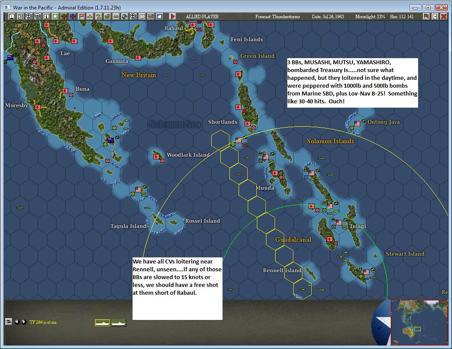
Task: Click the single yellow ship toolbar icon
Action: (90, 16)
